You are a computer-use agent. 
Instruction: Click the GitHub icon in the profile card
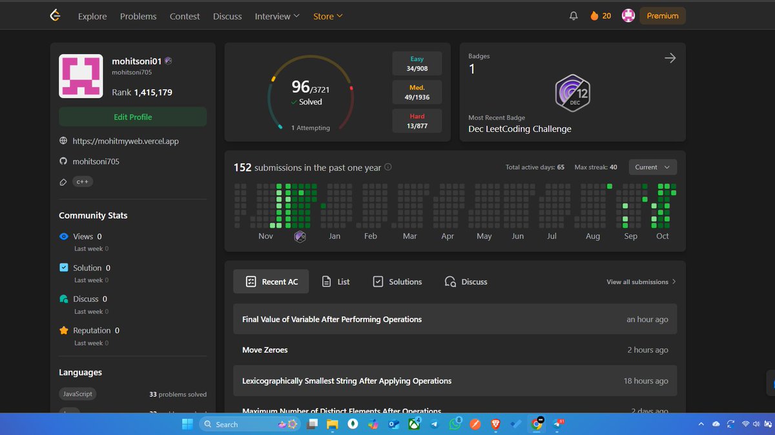[63, 161]
